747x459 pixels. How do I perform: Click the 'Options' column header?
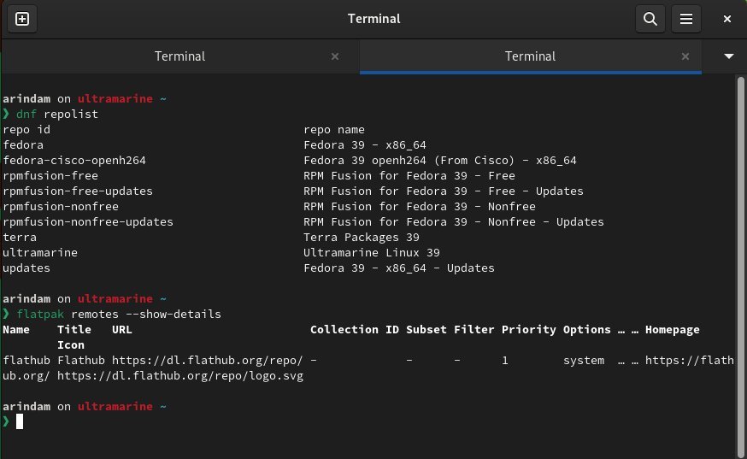click(587, 329)
